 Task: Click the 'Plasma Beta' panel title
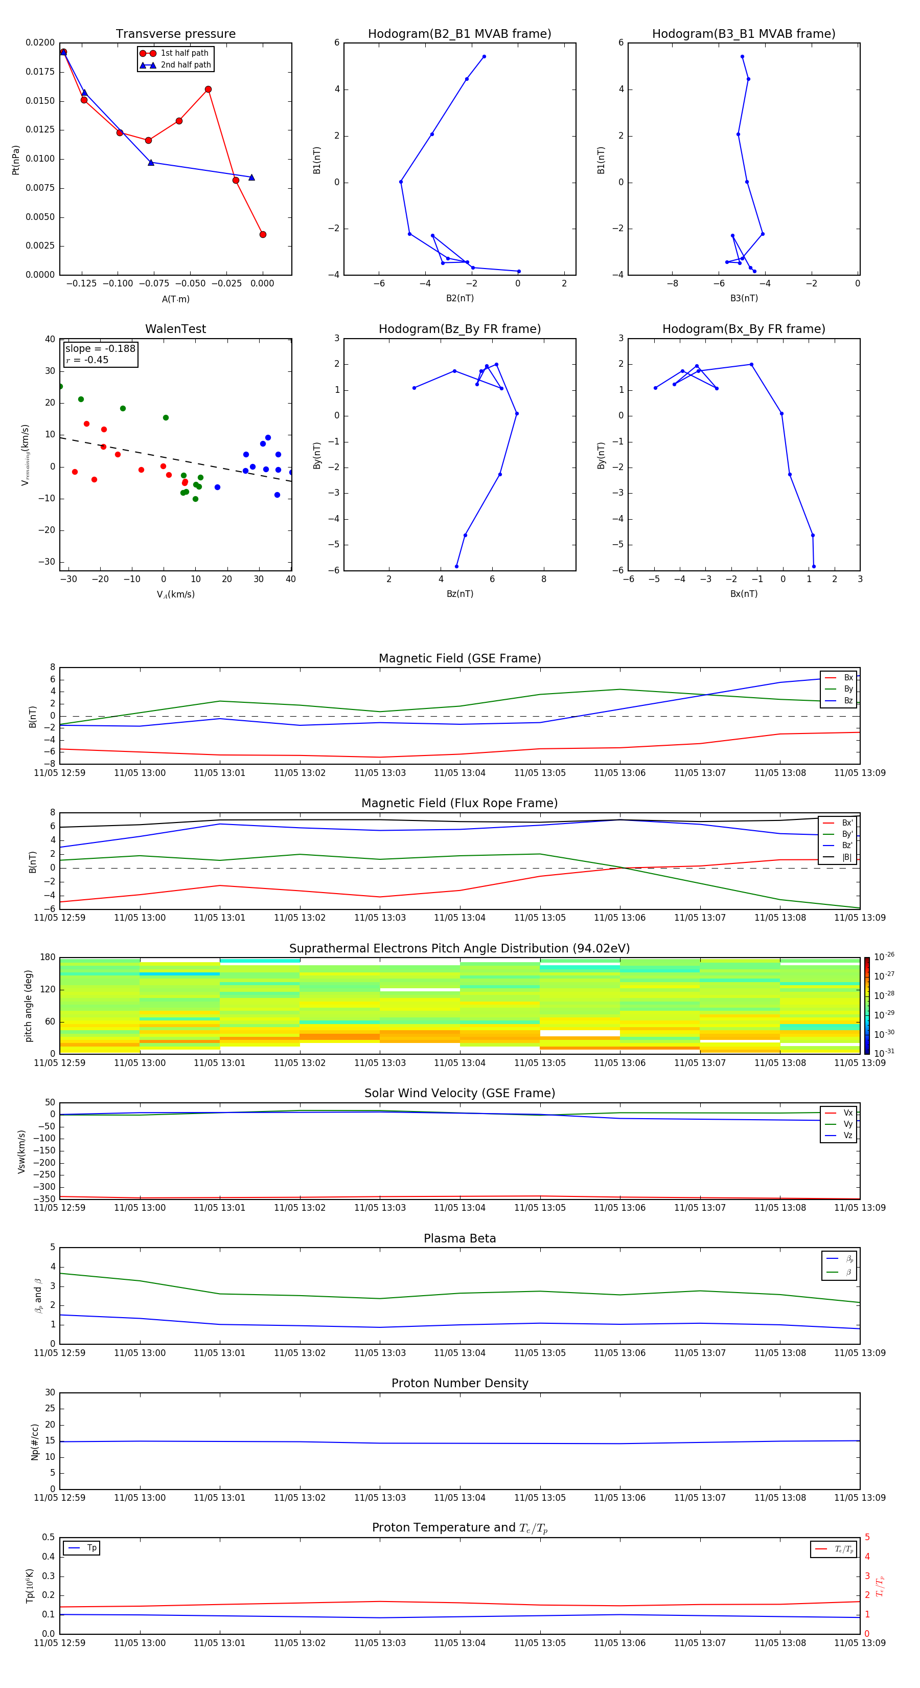click(x=459, y=1239)
